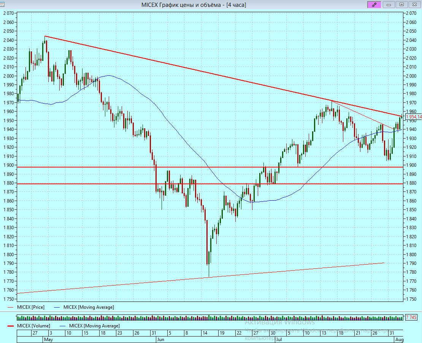This screenshot has width=422, height=343.
Task: Click the date label '8' on time axis
Action: pos(187,333)
